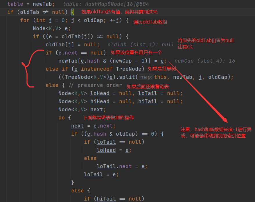Click newTab in the "table = newTab;" line

pyautogui.click(x=42, y=4)
